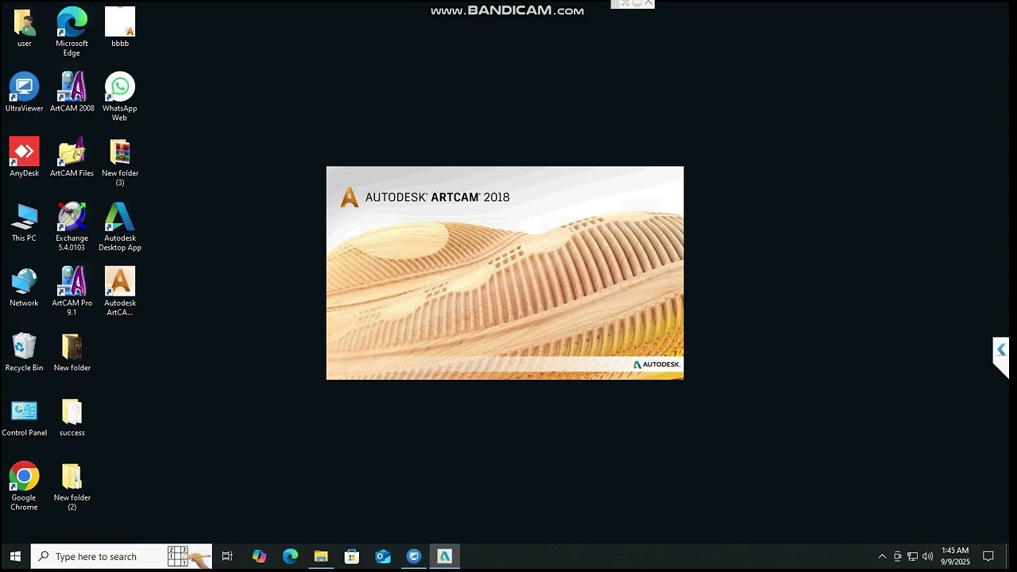Open the Windows Start menu
The height and width of the screenshot is (572, 1017).
[15, 556]
